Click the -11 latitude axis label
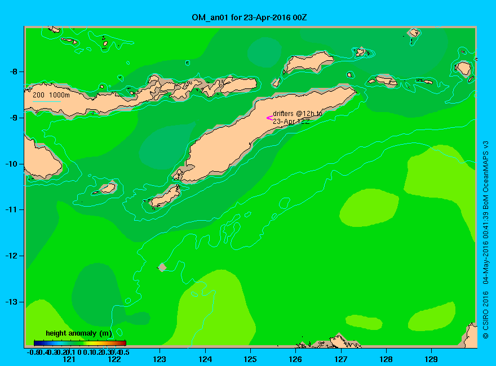 pyautogui.click(x=11, y=209)
